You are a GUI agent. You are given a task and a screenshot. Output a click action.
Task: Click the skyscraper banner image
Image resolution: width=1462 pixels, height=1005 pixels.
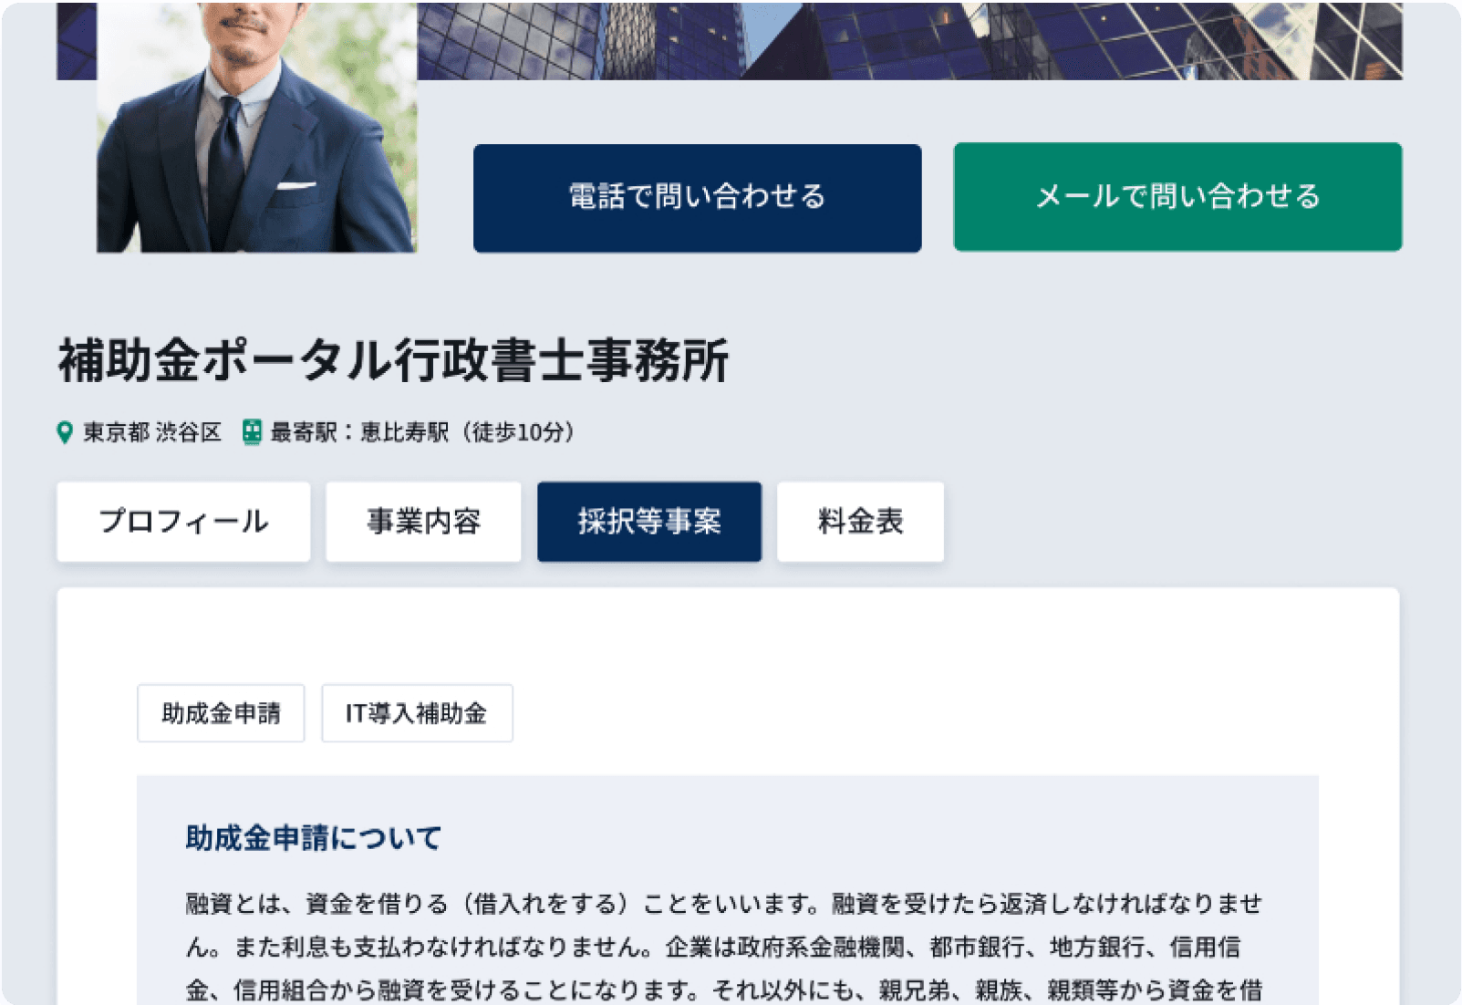(912, 41)
